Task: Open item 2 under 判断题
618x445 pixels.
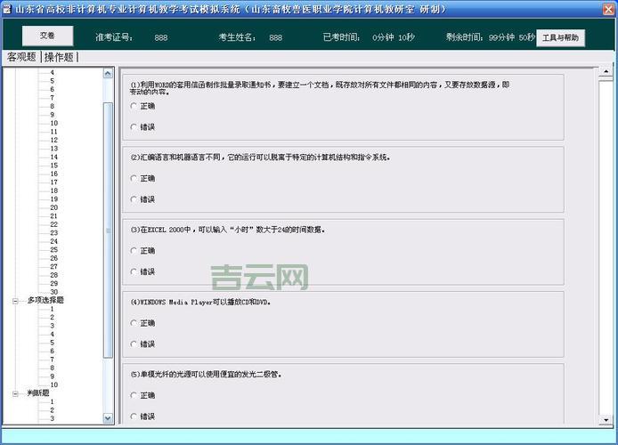Action: [x=52, y=410]
